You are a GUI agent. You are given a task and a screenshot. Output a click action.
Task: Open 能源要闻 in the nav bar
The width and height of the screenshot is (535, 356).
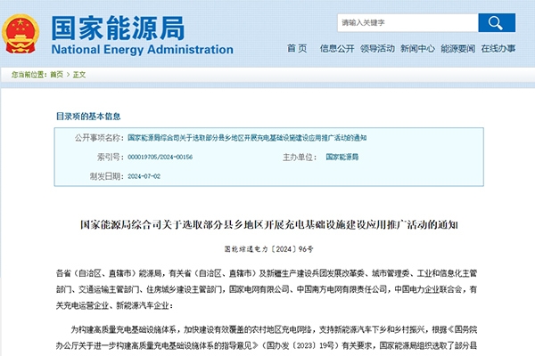(458, 48)
